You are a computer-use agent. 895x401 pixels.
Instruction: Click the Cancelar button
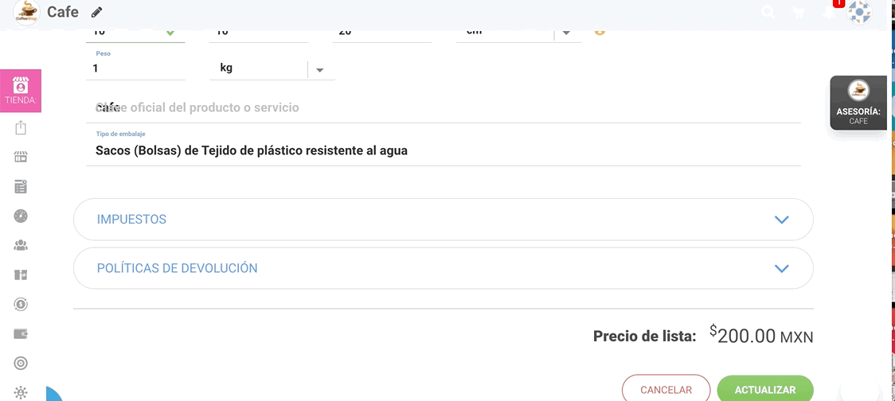[666, 389]
